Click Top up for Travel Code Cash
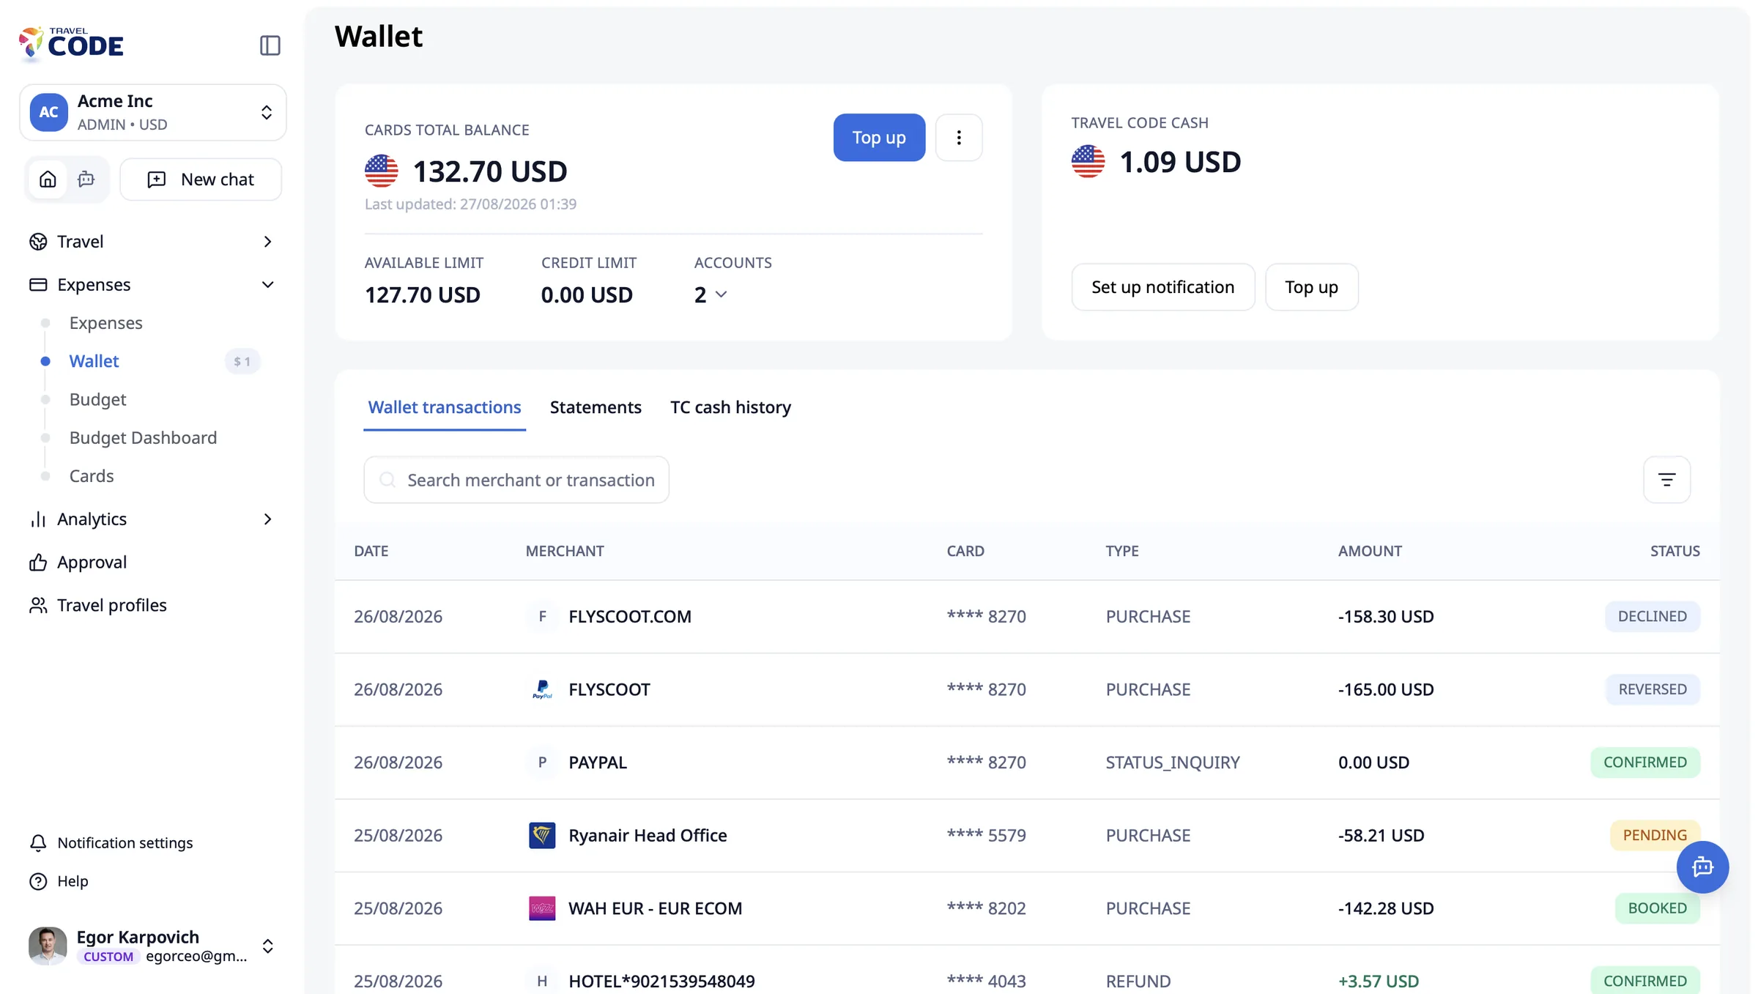1758x994 pixels. point(1311,287)
